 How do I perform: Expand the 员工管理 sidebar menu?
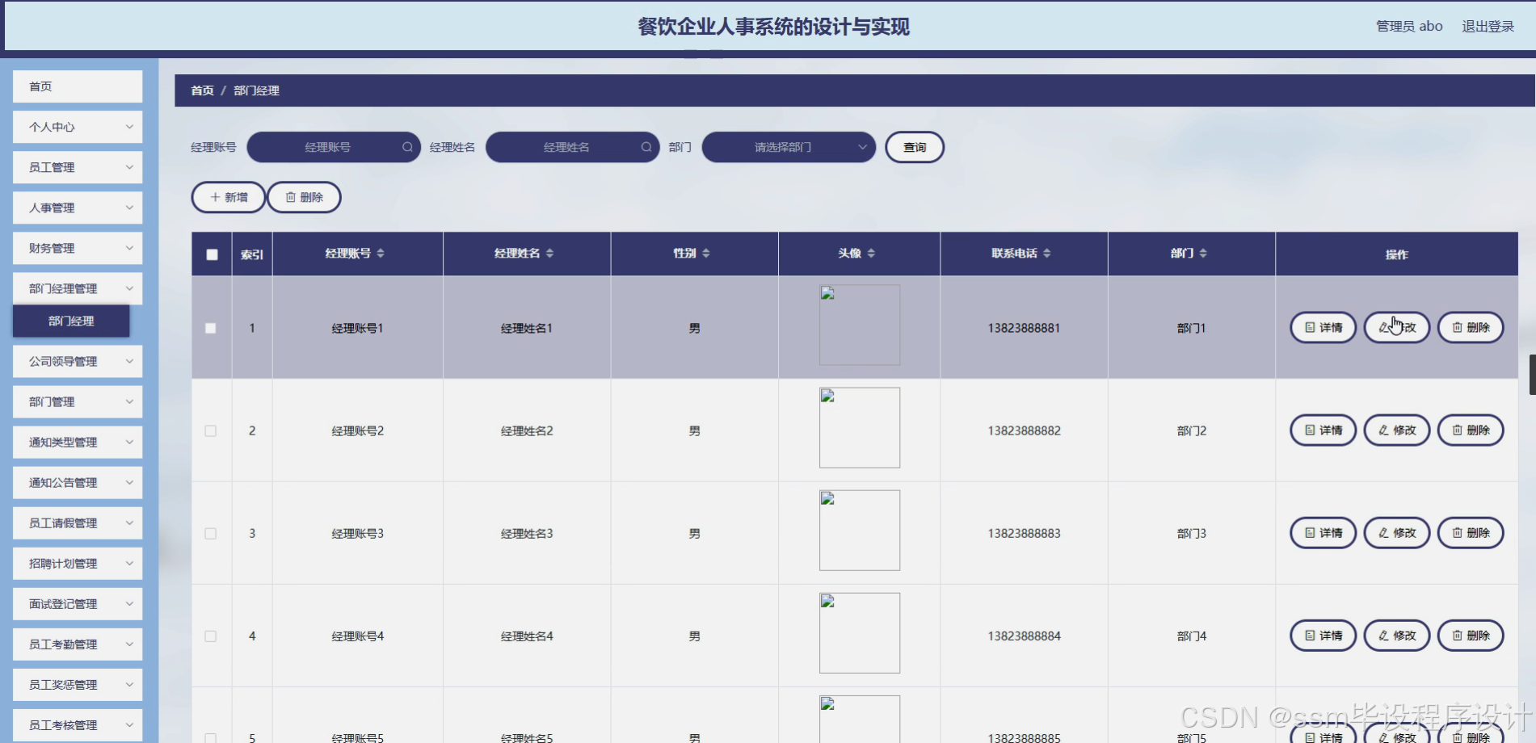78,167
